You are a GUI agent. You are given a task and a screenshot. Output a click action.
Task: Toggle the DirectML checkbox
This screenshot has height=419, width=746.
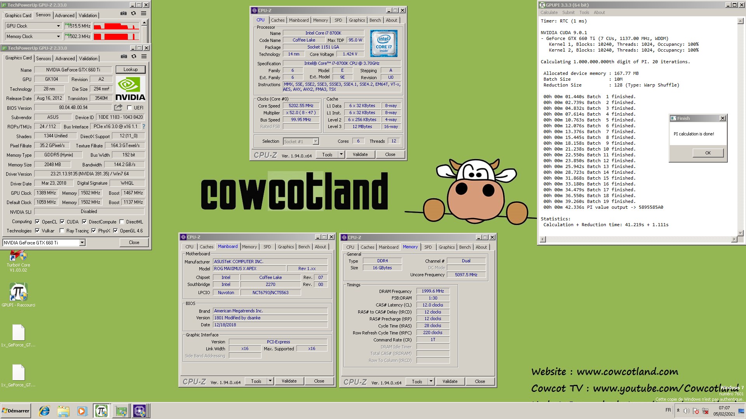pyautogui.click(x=122, y=222)
